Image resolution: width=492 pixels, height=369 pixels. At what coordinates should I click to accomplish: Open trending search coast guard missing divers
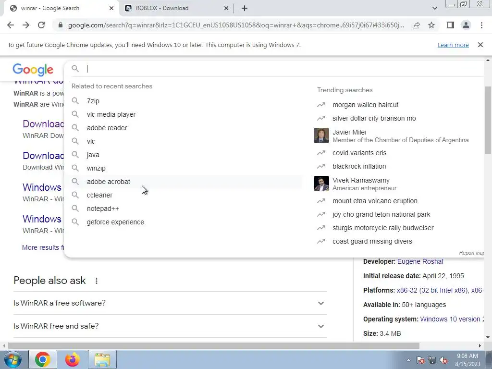pyautogui.click(x=372, y=241)
